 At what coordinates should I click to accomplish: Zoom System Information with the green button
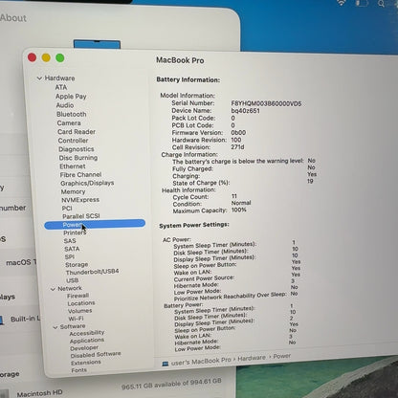coord(60,57)
